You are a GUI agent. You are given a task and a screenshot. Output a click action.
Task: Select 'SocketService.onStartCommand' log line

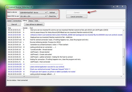tap(65, 44)
